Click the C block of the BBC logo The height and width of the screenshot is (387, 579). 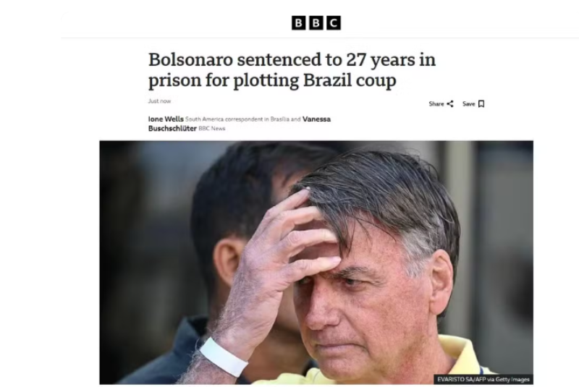coord(334,23)
